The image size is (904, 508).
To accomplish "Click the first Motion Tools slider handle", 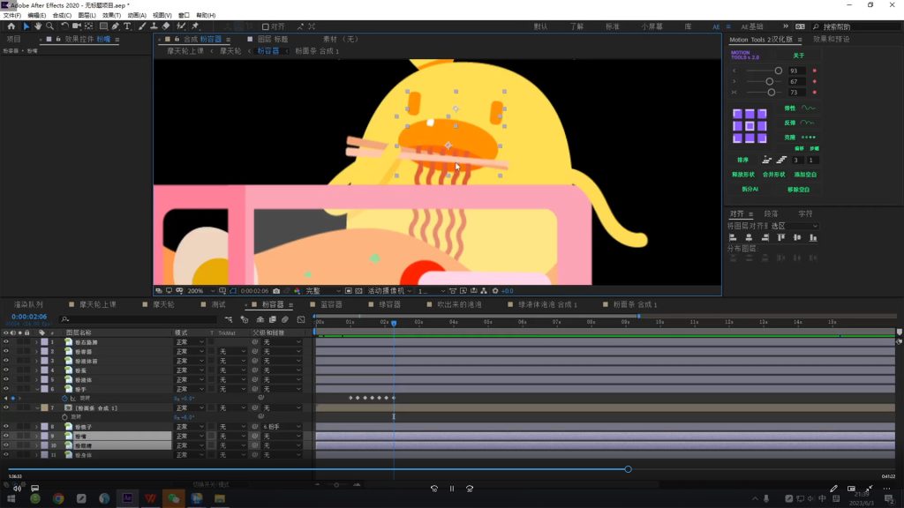I will [x=778, y=71].
